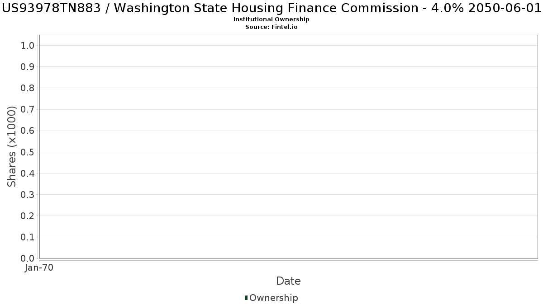The width and height of the screenshot is (543, 305).
Task: Click the 0.9 y-axis tick label
Action: click(x=28, y=67)
